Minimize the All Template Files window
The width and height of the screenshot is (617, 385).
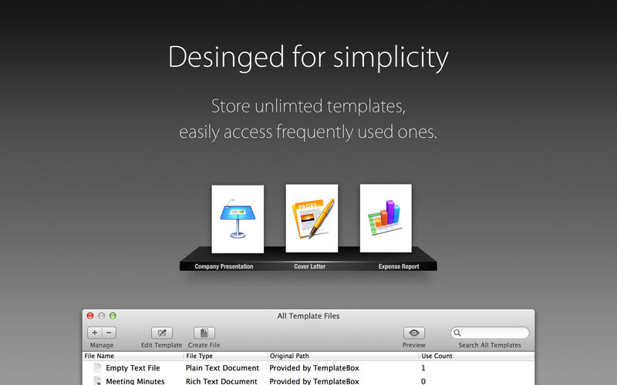(x=102, y=316)
